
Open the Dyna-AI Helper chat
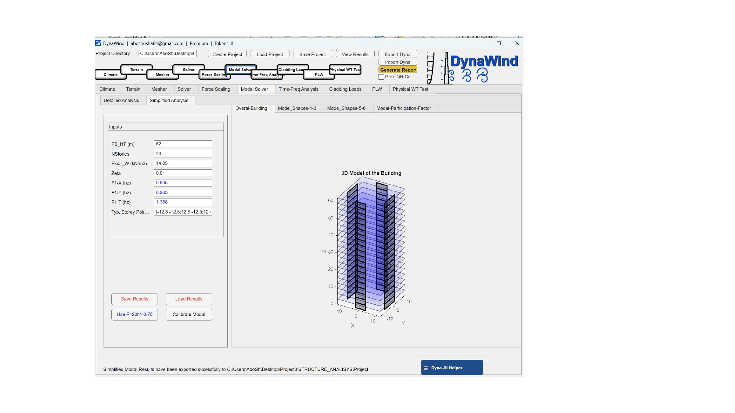[452, 367]
